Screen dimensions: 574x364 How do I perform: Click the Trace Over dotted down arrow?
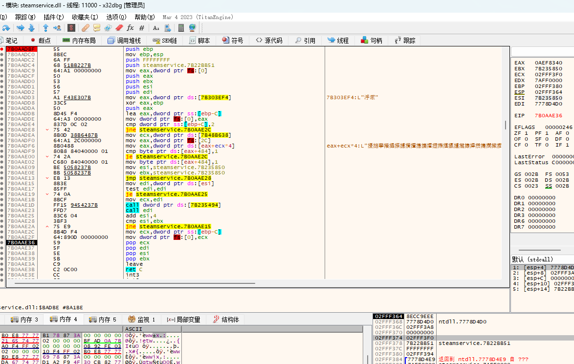pos(31,28)
